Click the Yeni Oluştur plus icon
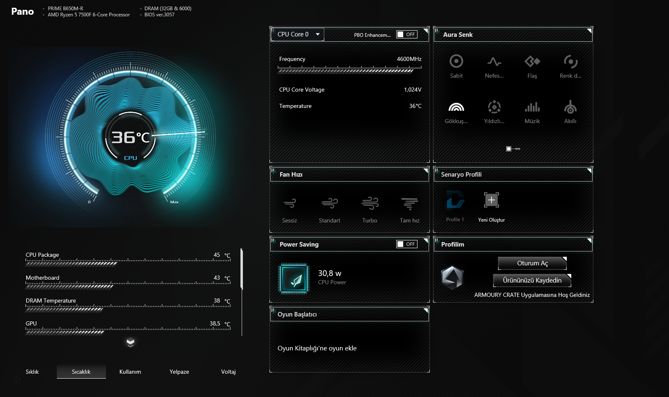 tap(492, 200)
